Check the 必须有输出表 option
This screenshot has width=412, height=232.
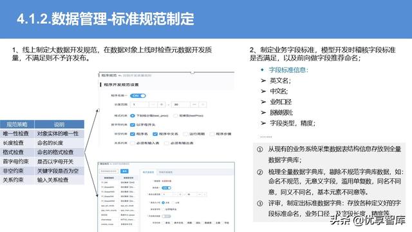point(166,143)
